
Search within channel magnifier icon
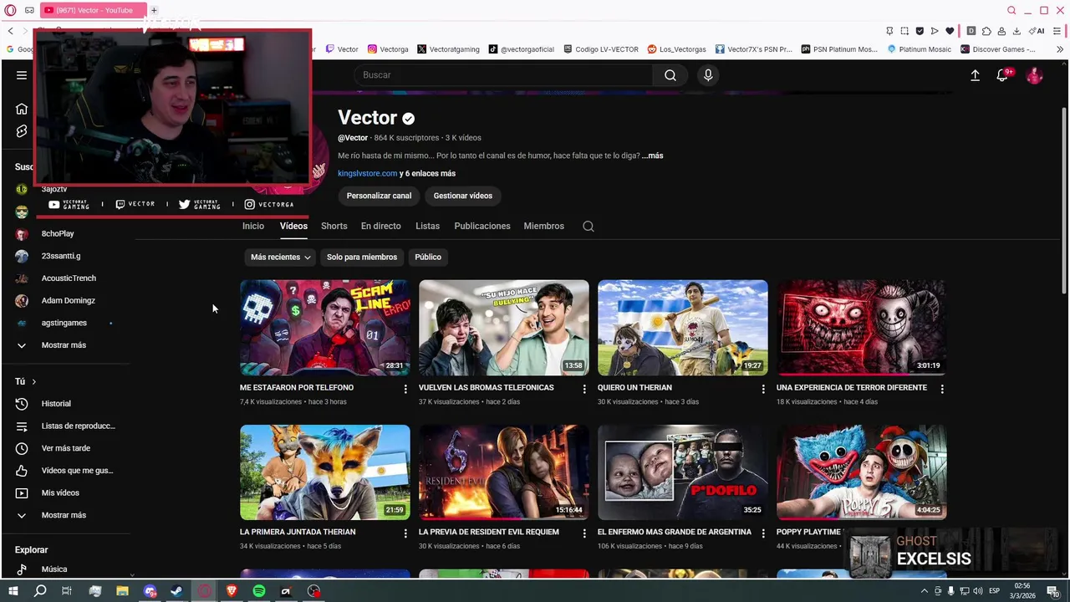coord(588,226)
